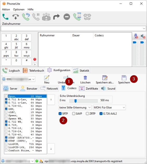
Task: Mute the microphone icon
Action: coord(136,36)
